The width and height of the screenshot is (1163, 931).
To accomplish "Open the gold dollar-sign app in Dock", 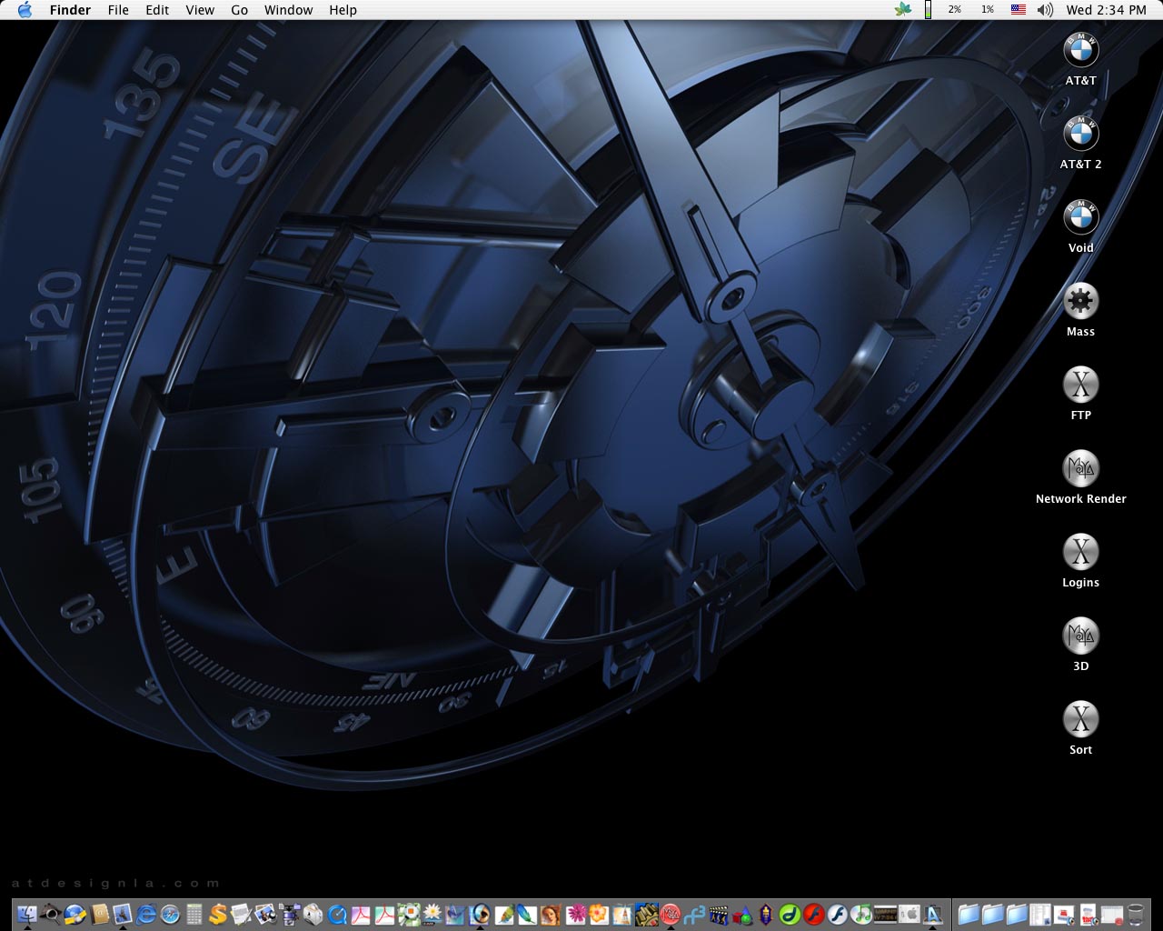I will click(x=218, y=914).
